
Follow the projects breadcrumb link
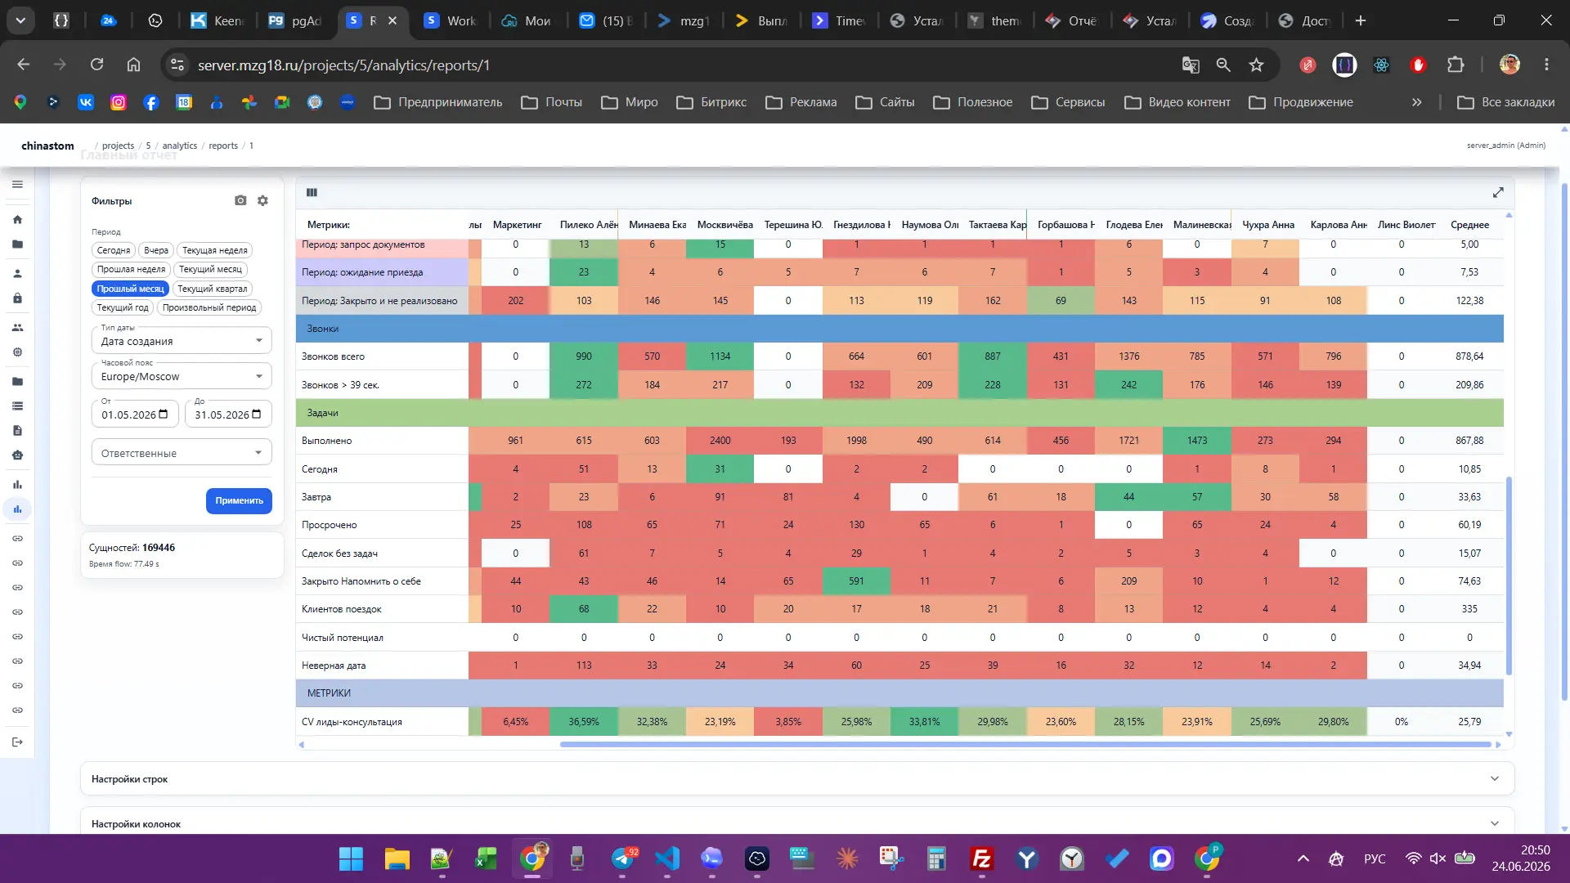(x=118, y=146)
